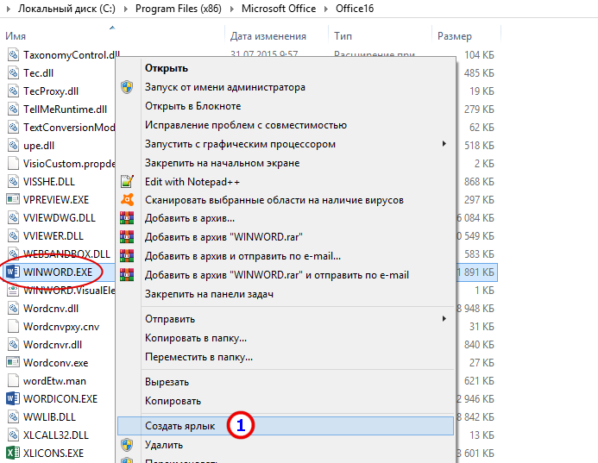The height and width of the screenshot is (463, 598).
Task: Click the shield icon next to Удалить
Action: [x=127, y=445]
